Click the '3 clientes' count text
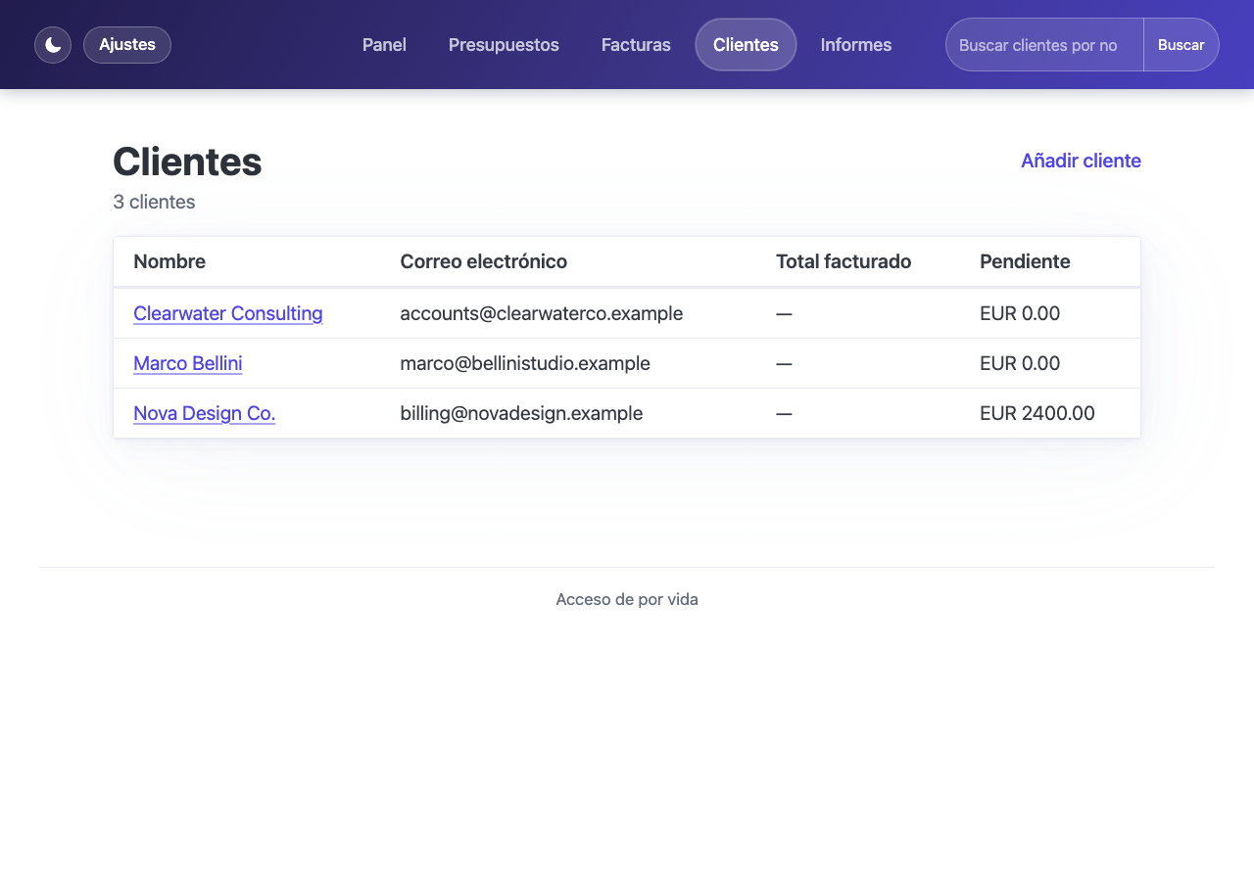1254x881 pixels. (x=154, y=202)
